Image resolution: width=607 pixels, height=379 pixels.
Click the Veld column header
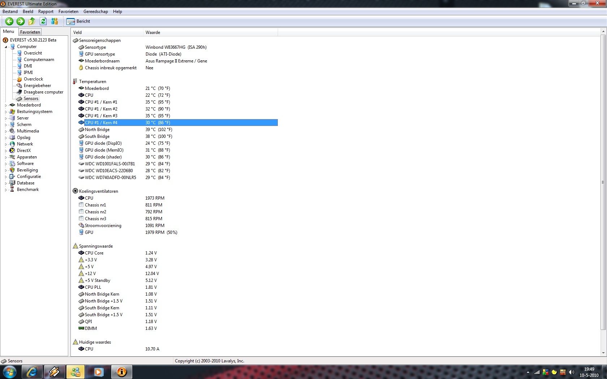click(x=107, y=32)
